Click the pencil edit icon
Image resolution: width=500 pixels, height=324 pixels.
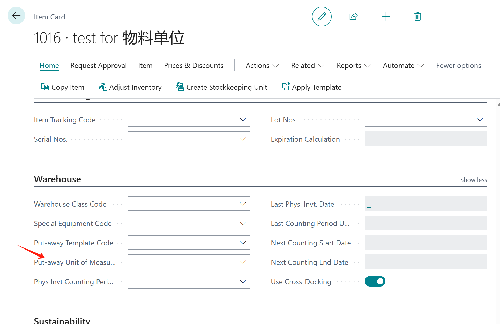pos(322,17)
